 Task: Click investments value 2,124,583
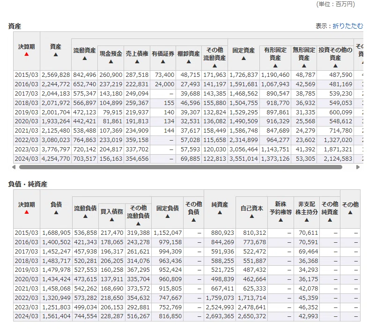(x=338, y=158)
